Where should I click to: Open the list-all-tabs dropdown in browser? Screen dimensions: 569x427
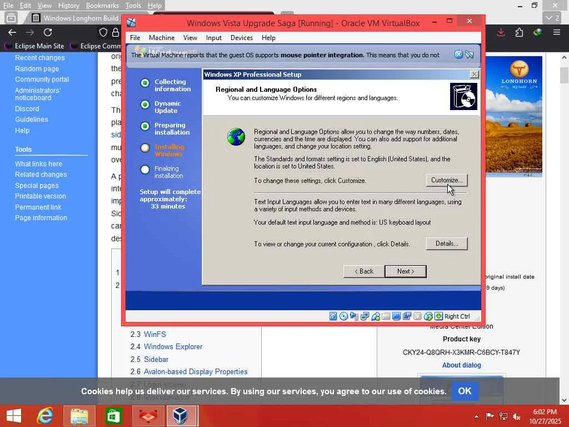(x=553, y=17)
